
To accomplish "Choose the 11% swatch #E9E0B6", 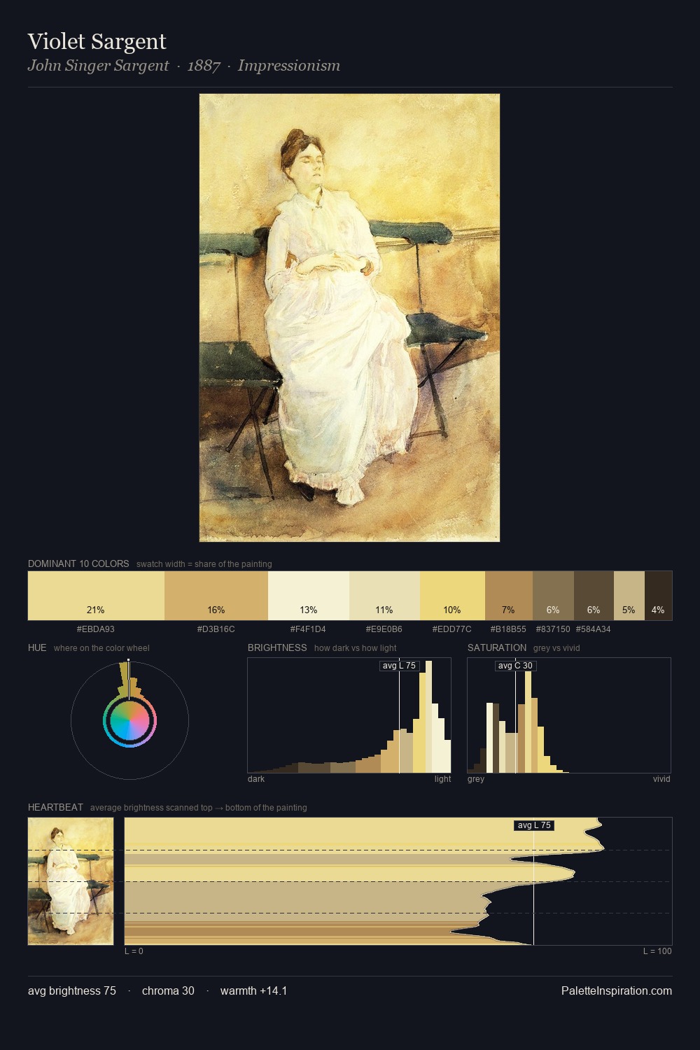I will click(384, 596).
